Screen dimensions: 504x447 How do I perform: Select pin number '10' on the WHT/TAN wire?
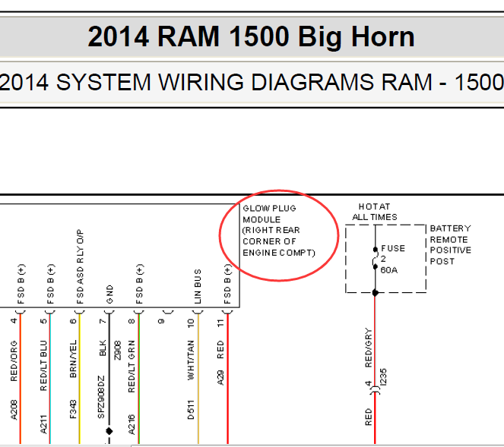pos(191,323)
